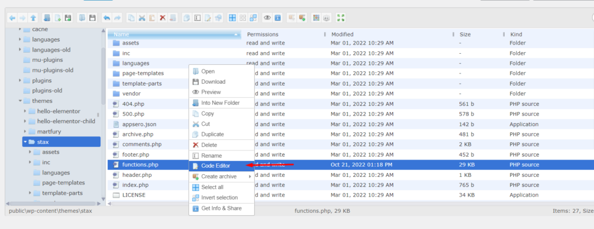Expand the martfury folder in tree
The height and width of the screenshot is (229, 594).
(x=25, y=131)
